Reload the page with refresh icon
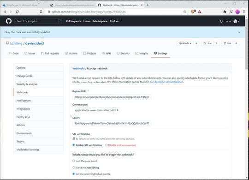The height and width of the screenshot is (180, 249). [18, 12]
